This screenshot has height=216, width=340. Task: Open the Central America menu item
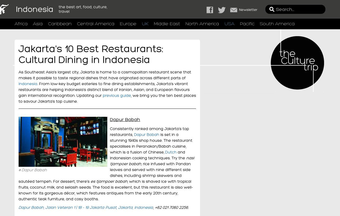click(96, 24)
